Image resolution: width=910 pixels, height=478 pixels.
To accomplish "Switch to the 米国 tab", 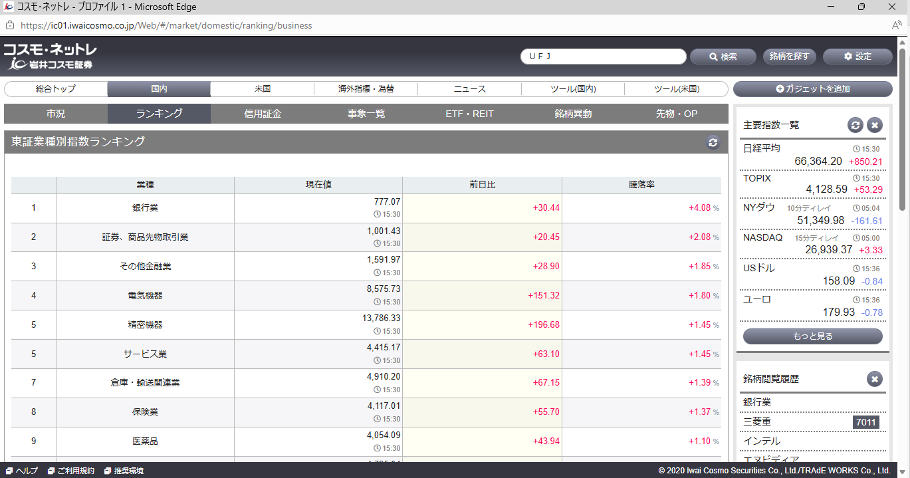I will pyautogui.click(x=263, y=89).
